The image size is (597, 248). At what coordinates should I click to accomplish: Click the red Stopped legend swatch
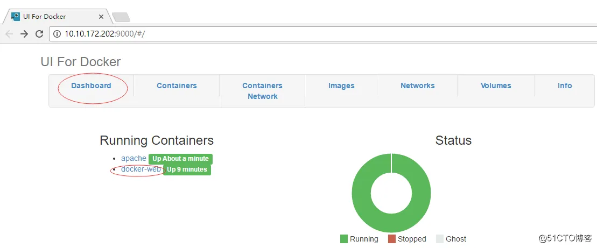(x=392, y=239)
